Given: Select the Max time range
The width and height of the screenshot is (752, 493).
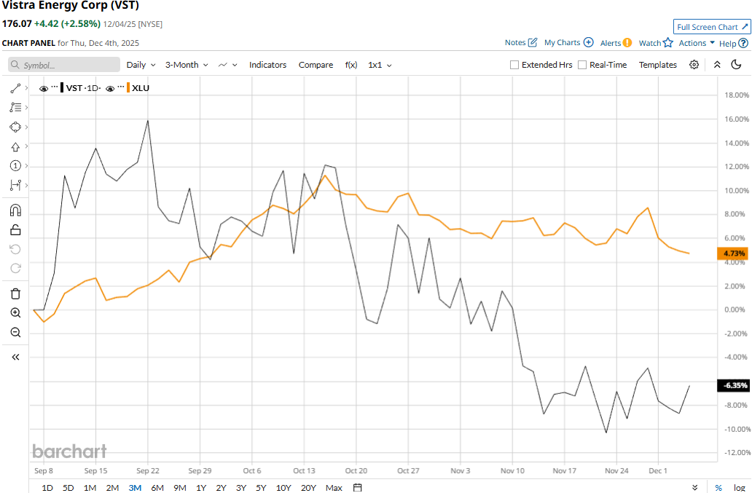Looking at the screenshot, I should [334, 488].
